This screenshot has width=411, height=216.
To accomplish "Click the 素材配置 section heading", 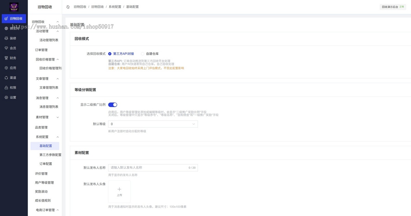I will pyautogui.click(x=82, y=153).
